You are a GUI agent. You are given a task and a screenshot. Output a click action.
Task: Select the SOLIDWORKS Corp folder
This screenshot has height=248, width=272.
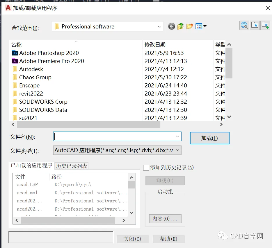tap(40, 102)
